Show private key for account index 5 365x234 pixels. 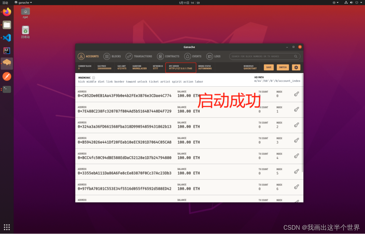click(296, 171)
